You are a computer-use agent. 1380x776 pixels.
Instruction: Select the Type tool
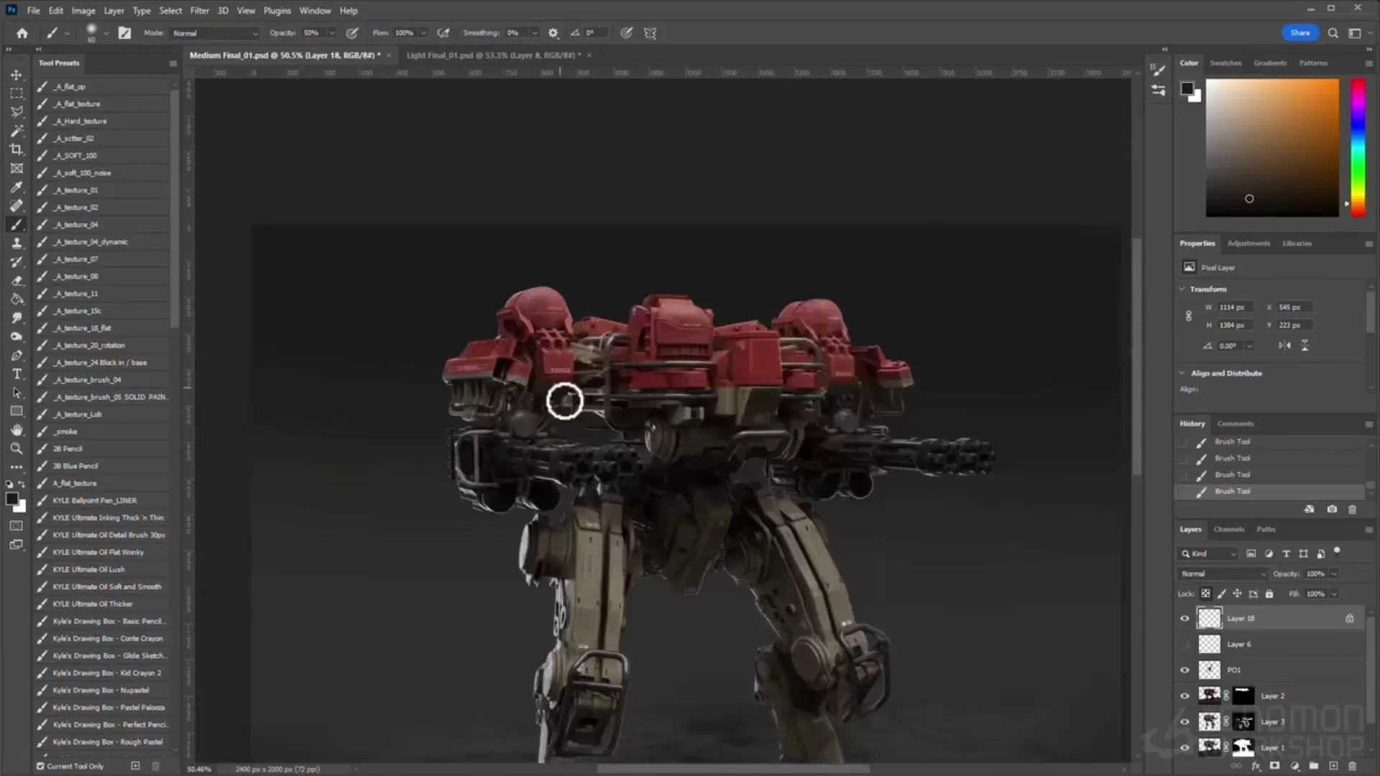tap(16, 374)
